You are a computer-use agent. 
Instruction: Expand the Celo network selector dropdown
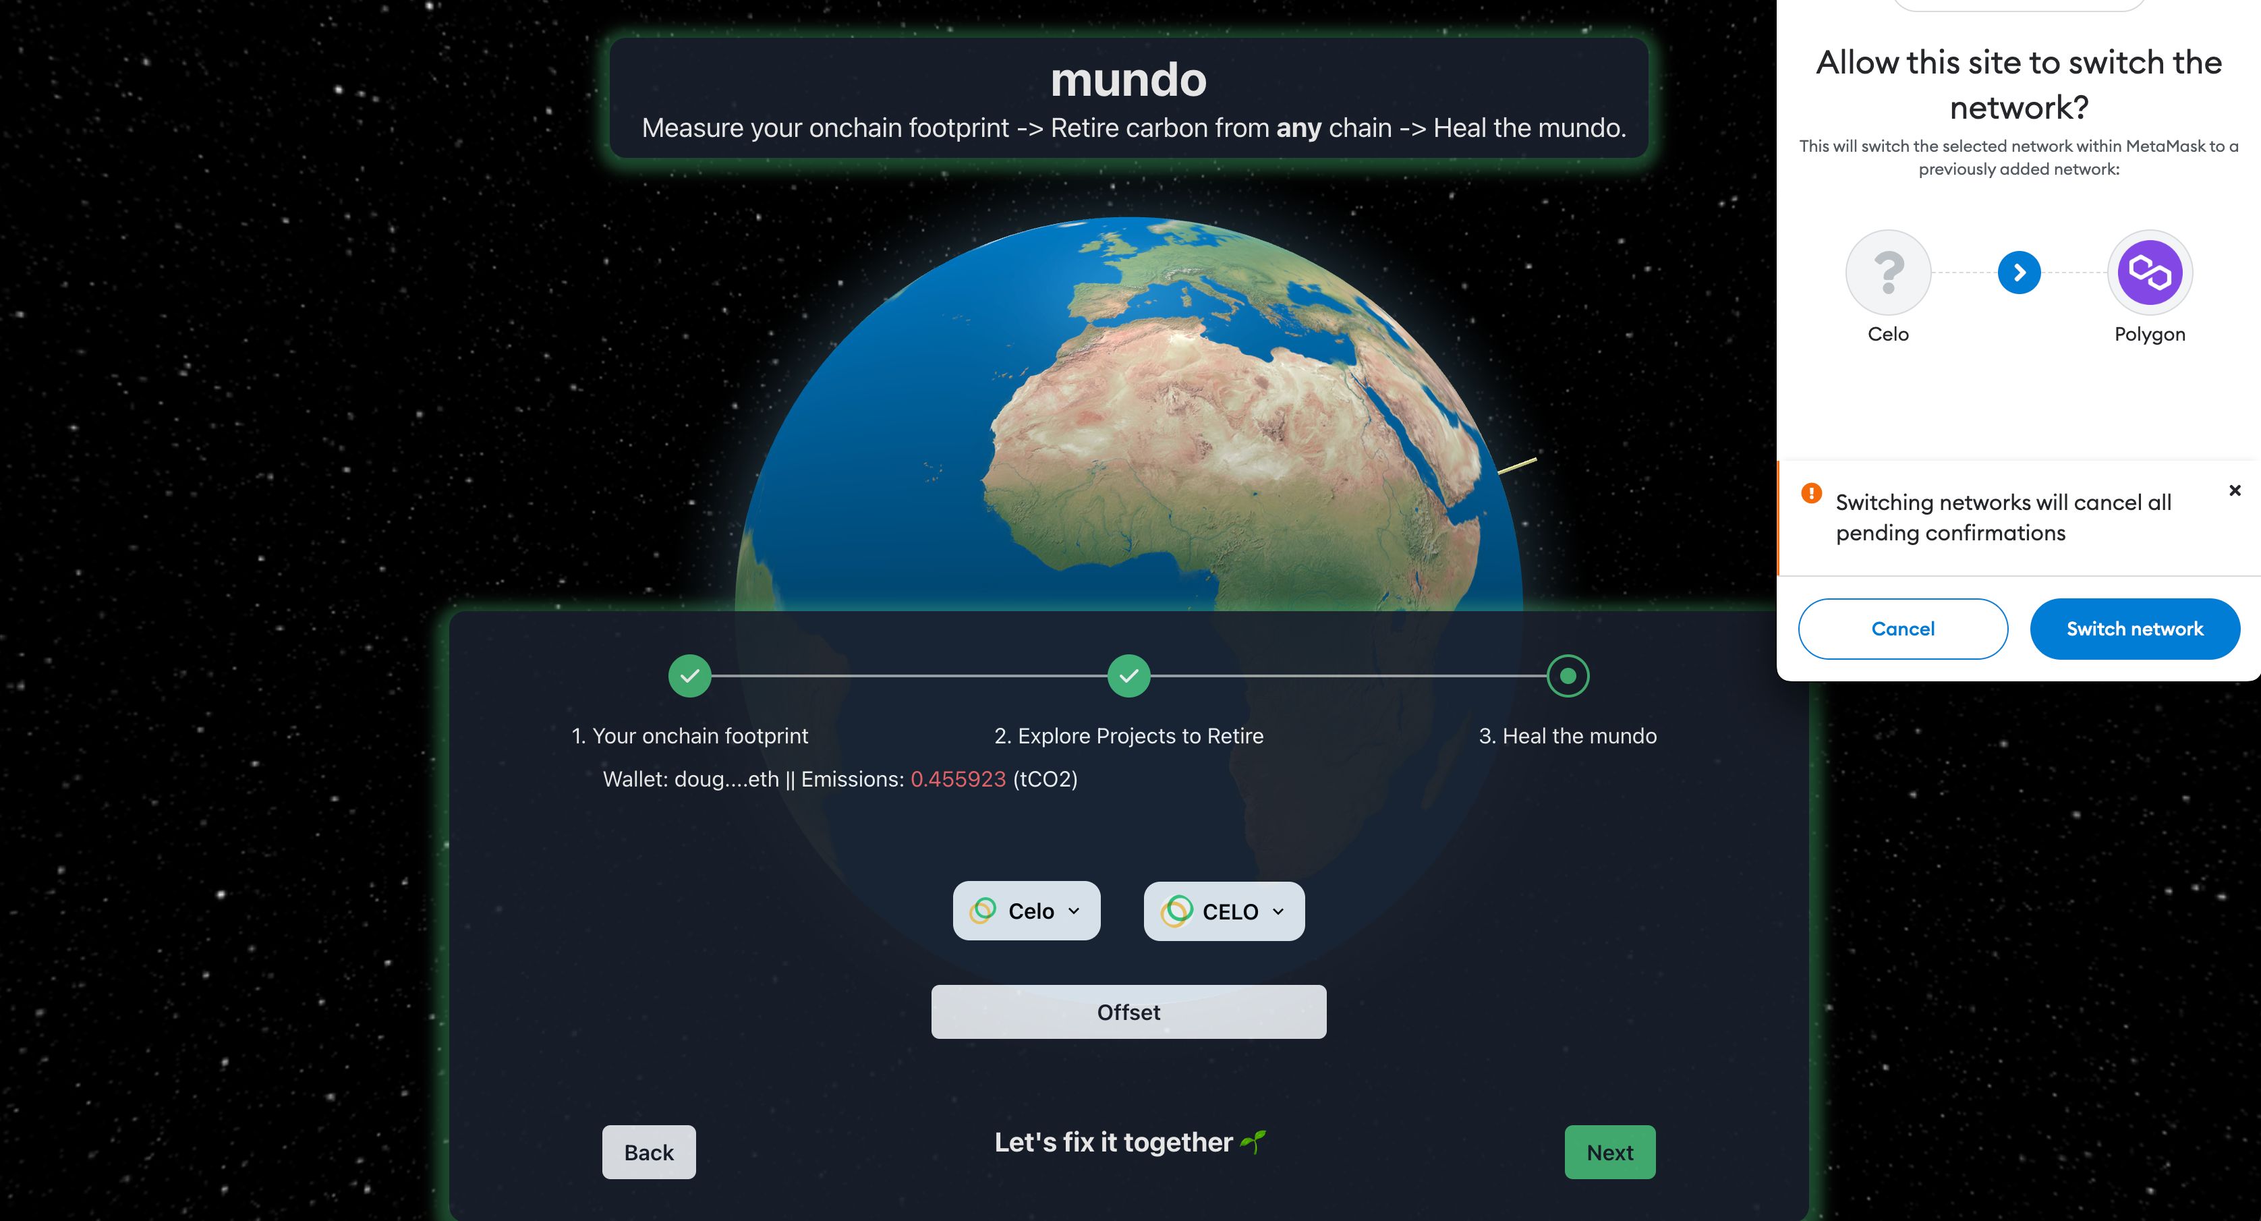click(1027, 910)
